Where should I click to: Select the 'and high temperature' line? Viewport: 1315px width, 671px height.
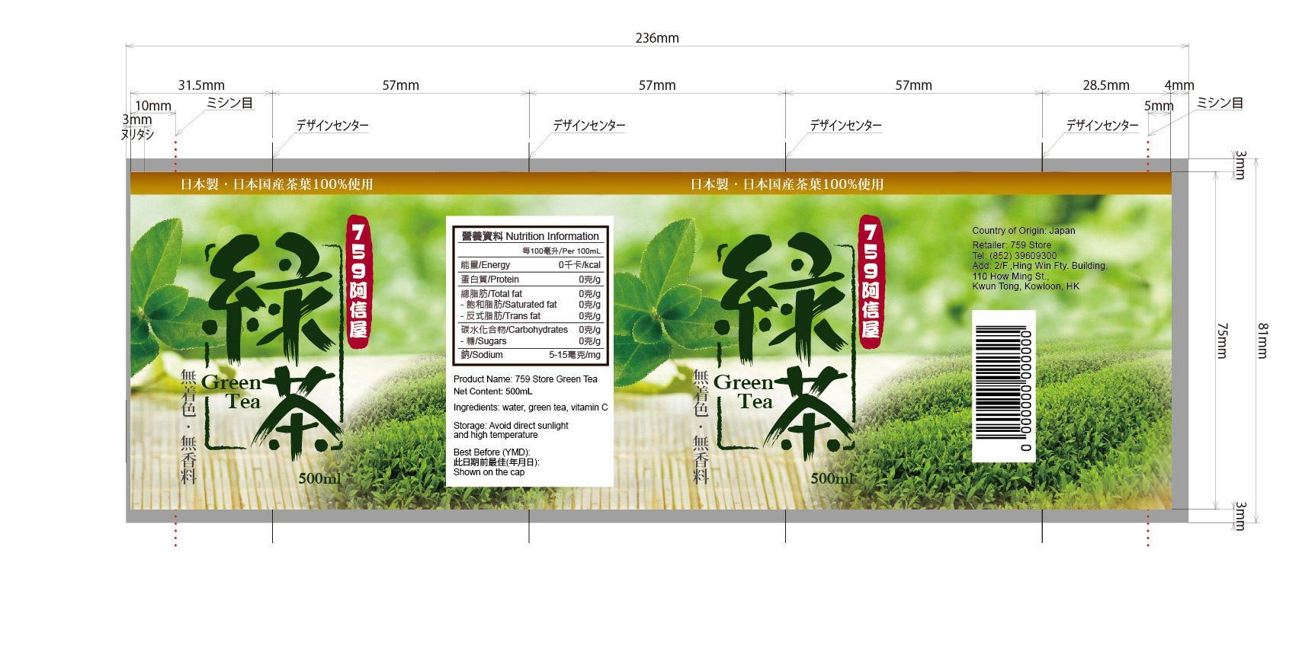click(496, 435)
